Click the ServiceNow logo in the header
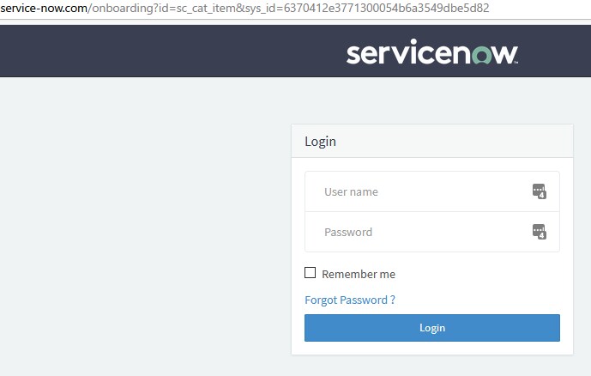591x376 pixels. pyautogui.click(x=431, y=54)
